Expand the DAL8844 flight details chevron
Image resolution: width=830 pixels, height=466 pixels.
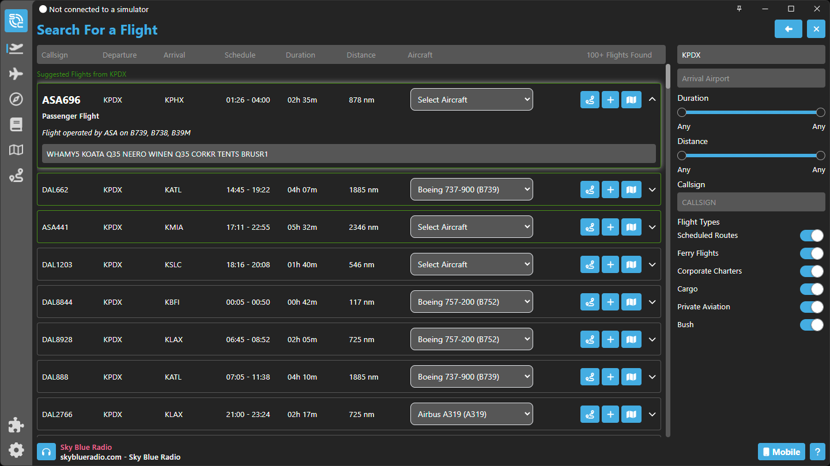pos(652,302)
